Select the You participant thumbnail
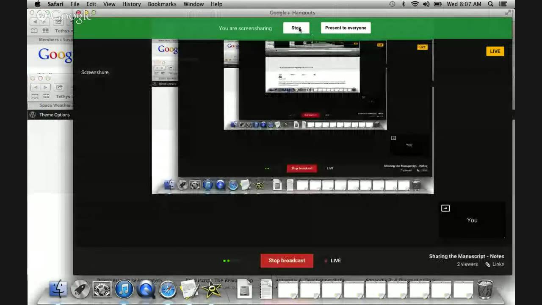Screen dimensions: 542x305 472,220
